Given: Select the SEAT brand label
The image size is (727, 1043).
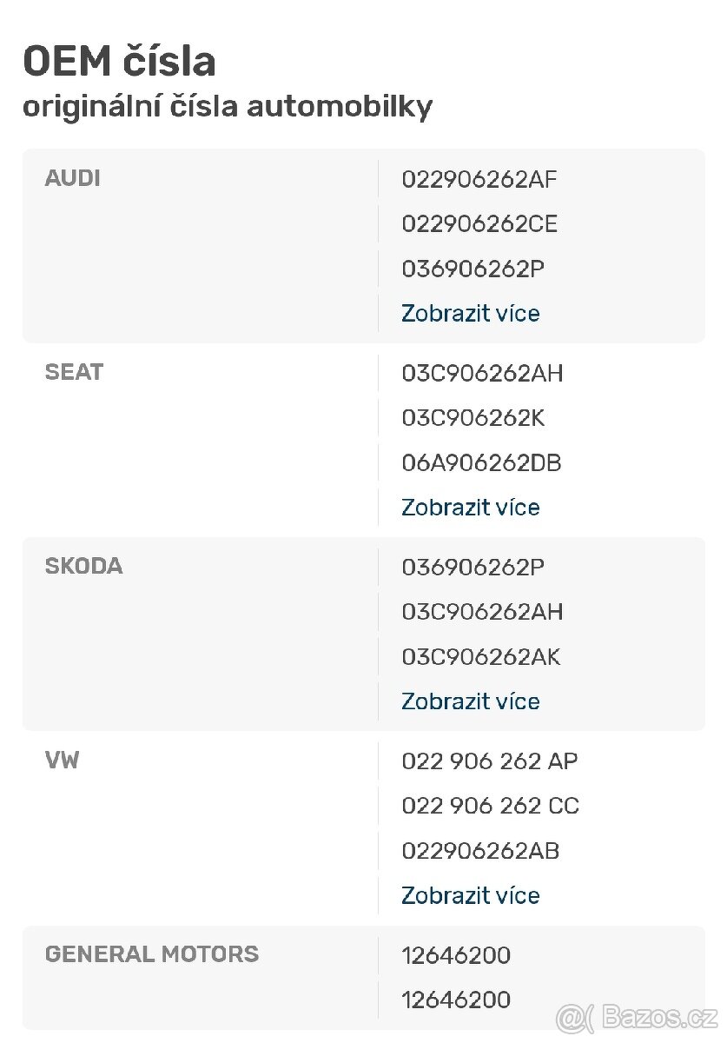Looking at the screenshot, I should tap(72, 372).
